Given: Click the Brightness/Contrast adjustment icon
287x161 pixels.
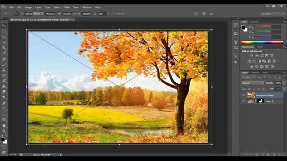Looking at the screenshot, I should (252, 55).
